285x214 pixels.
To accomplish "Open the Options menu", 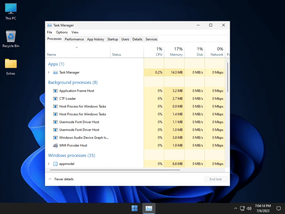I will (x=62, y=32).
